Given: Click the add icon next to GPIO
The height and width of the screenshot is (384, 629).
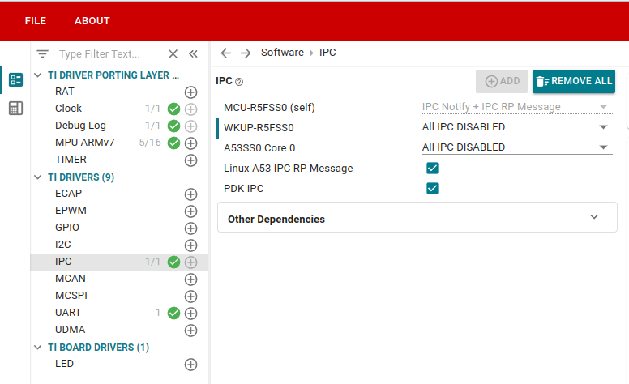Looking at the screenshot, I should [x=191, y=228].
